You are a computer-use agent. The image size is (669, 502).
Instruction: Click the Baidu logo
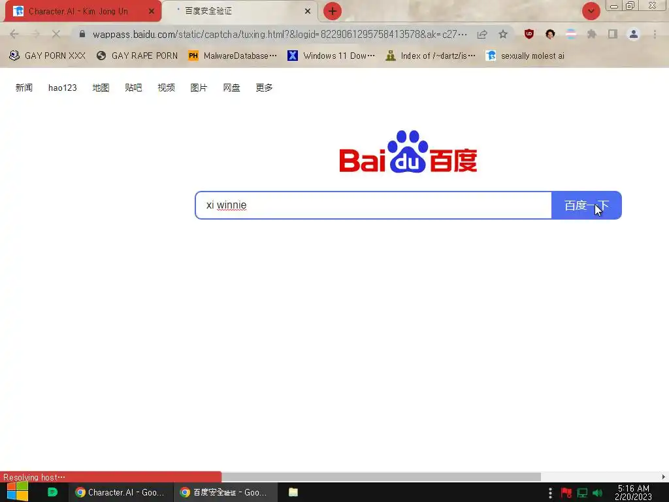coord(408,152)
